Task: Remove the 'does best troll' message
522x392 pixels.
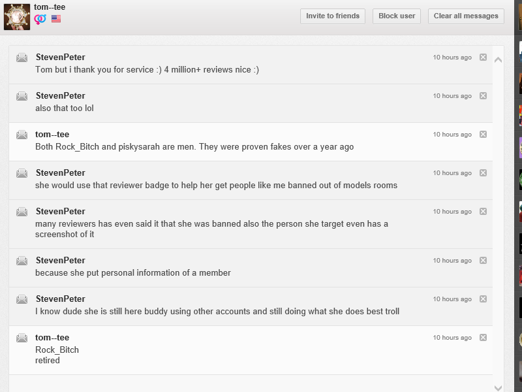Action: click(x=483, y=299)
